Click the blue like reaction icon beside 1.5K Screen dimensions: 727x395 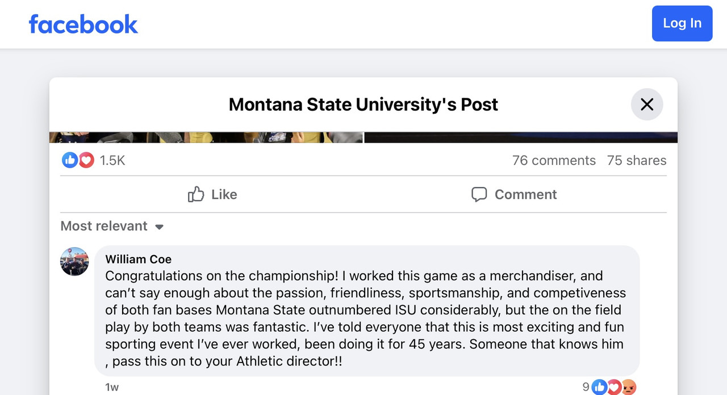pos(70,161)
